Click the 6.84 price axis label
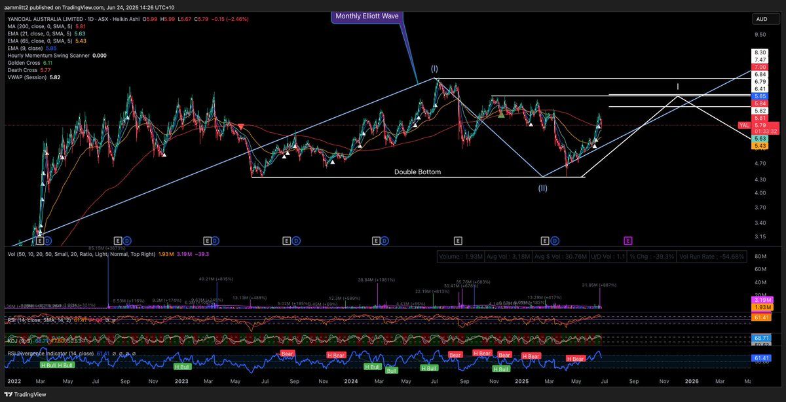Image resolution: width=786 pixels, height=402 pixels. pyautogui.click(x=760, y=75)
